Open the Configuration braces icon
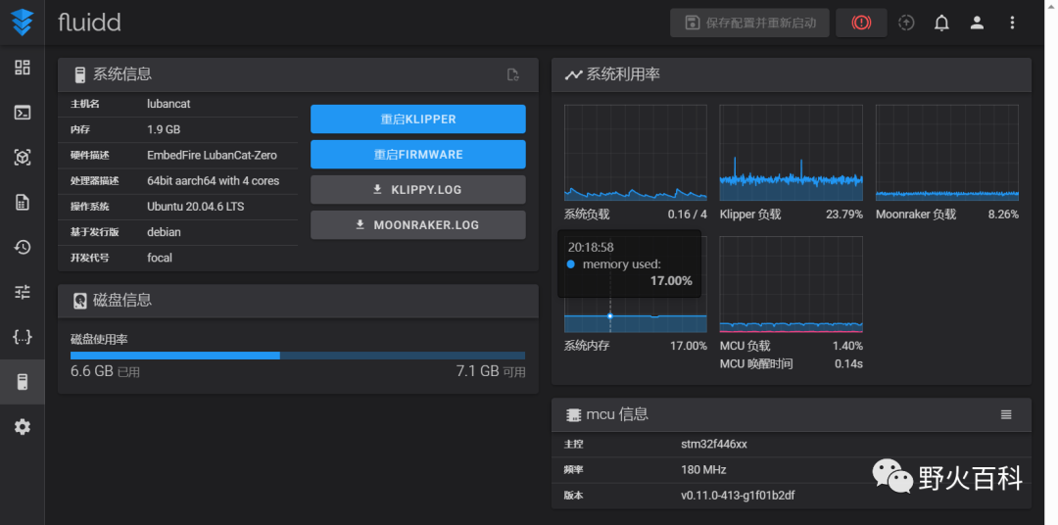The width and height of the screenshot is (1058, 525). tap(23, 337)
